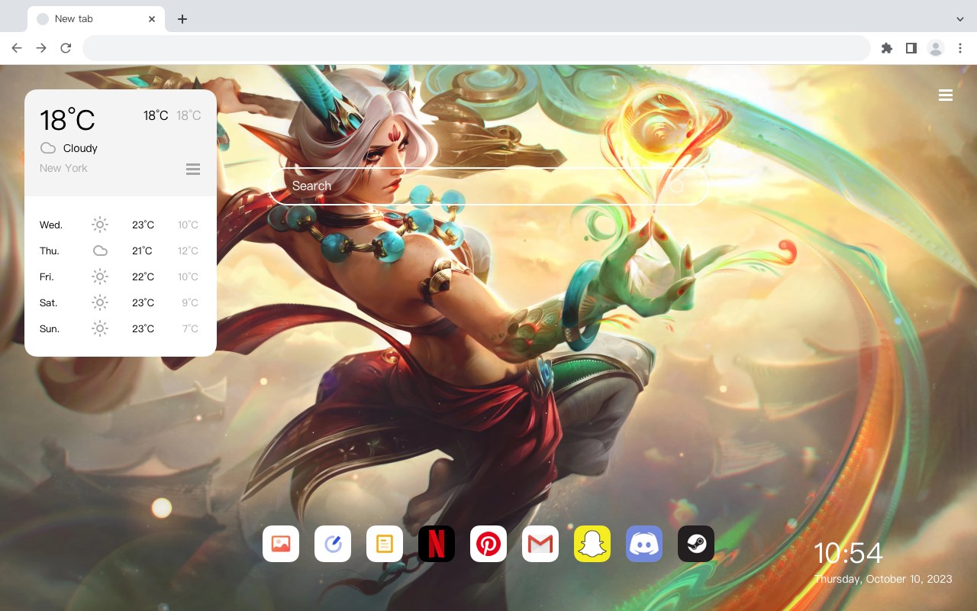
Task: Open a new browser tab
Action: point(182,19)
